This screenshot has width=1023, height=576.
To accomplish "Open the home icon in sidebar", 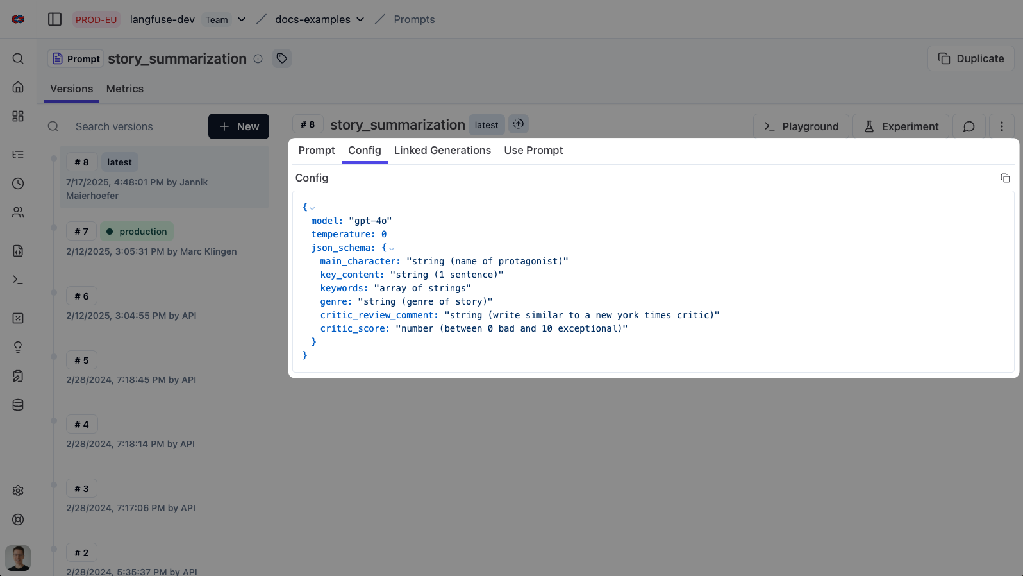I will (18, 87).
